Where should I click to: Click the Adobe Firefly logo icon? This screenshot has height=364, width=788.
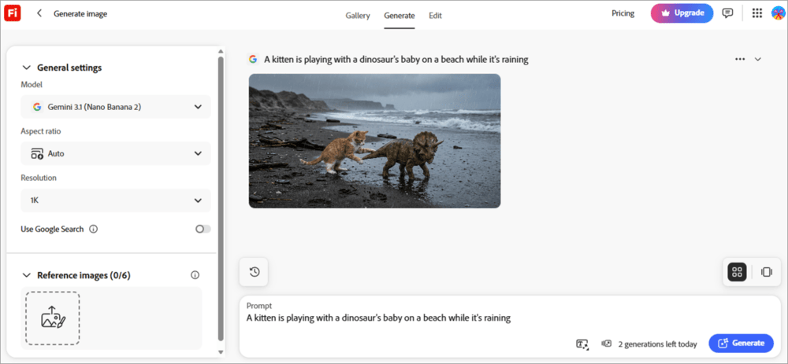point(12,13)
